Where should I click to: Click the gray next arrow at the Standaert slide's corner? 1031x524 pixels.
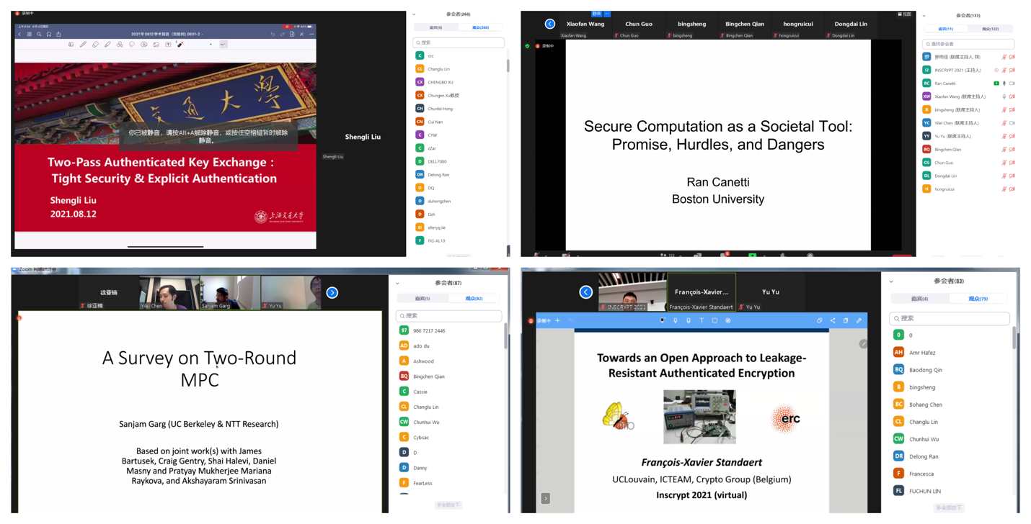pyautogui.click(x=546, y=498)
